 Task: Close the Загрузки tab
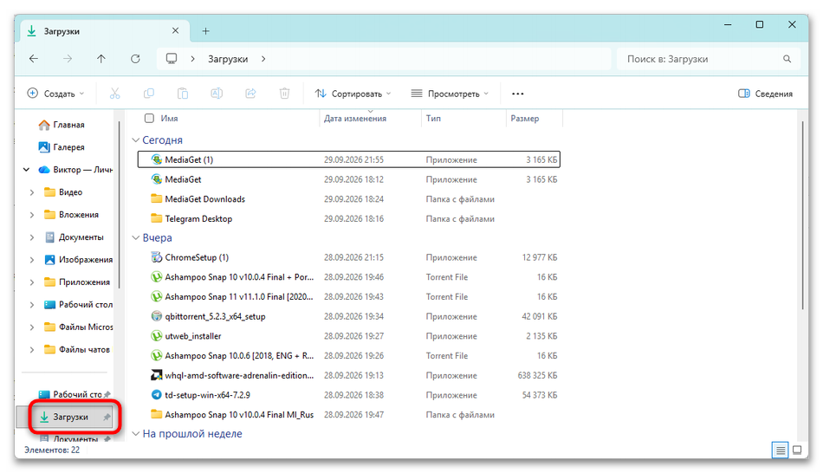click(175, 31)
